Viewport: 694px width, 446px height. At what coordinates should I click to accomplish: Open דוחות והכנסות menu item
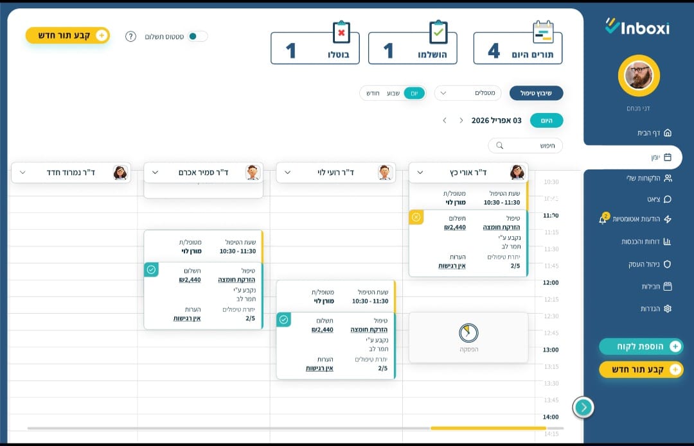point(645,241)
